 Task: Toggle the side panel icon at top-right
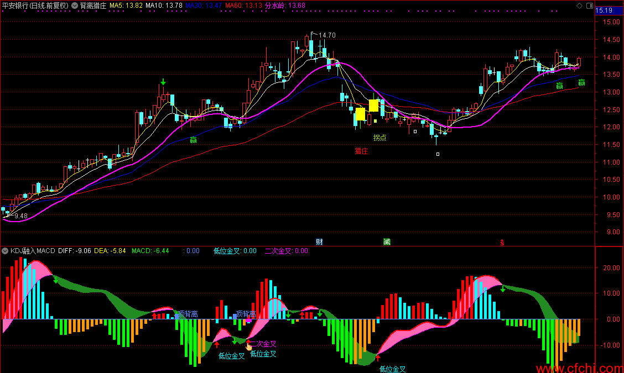(590, 6)
